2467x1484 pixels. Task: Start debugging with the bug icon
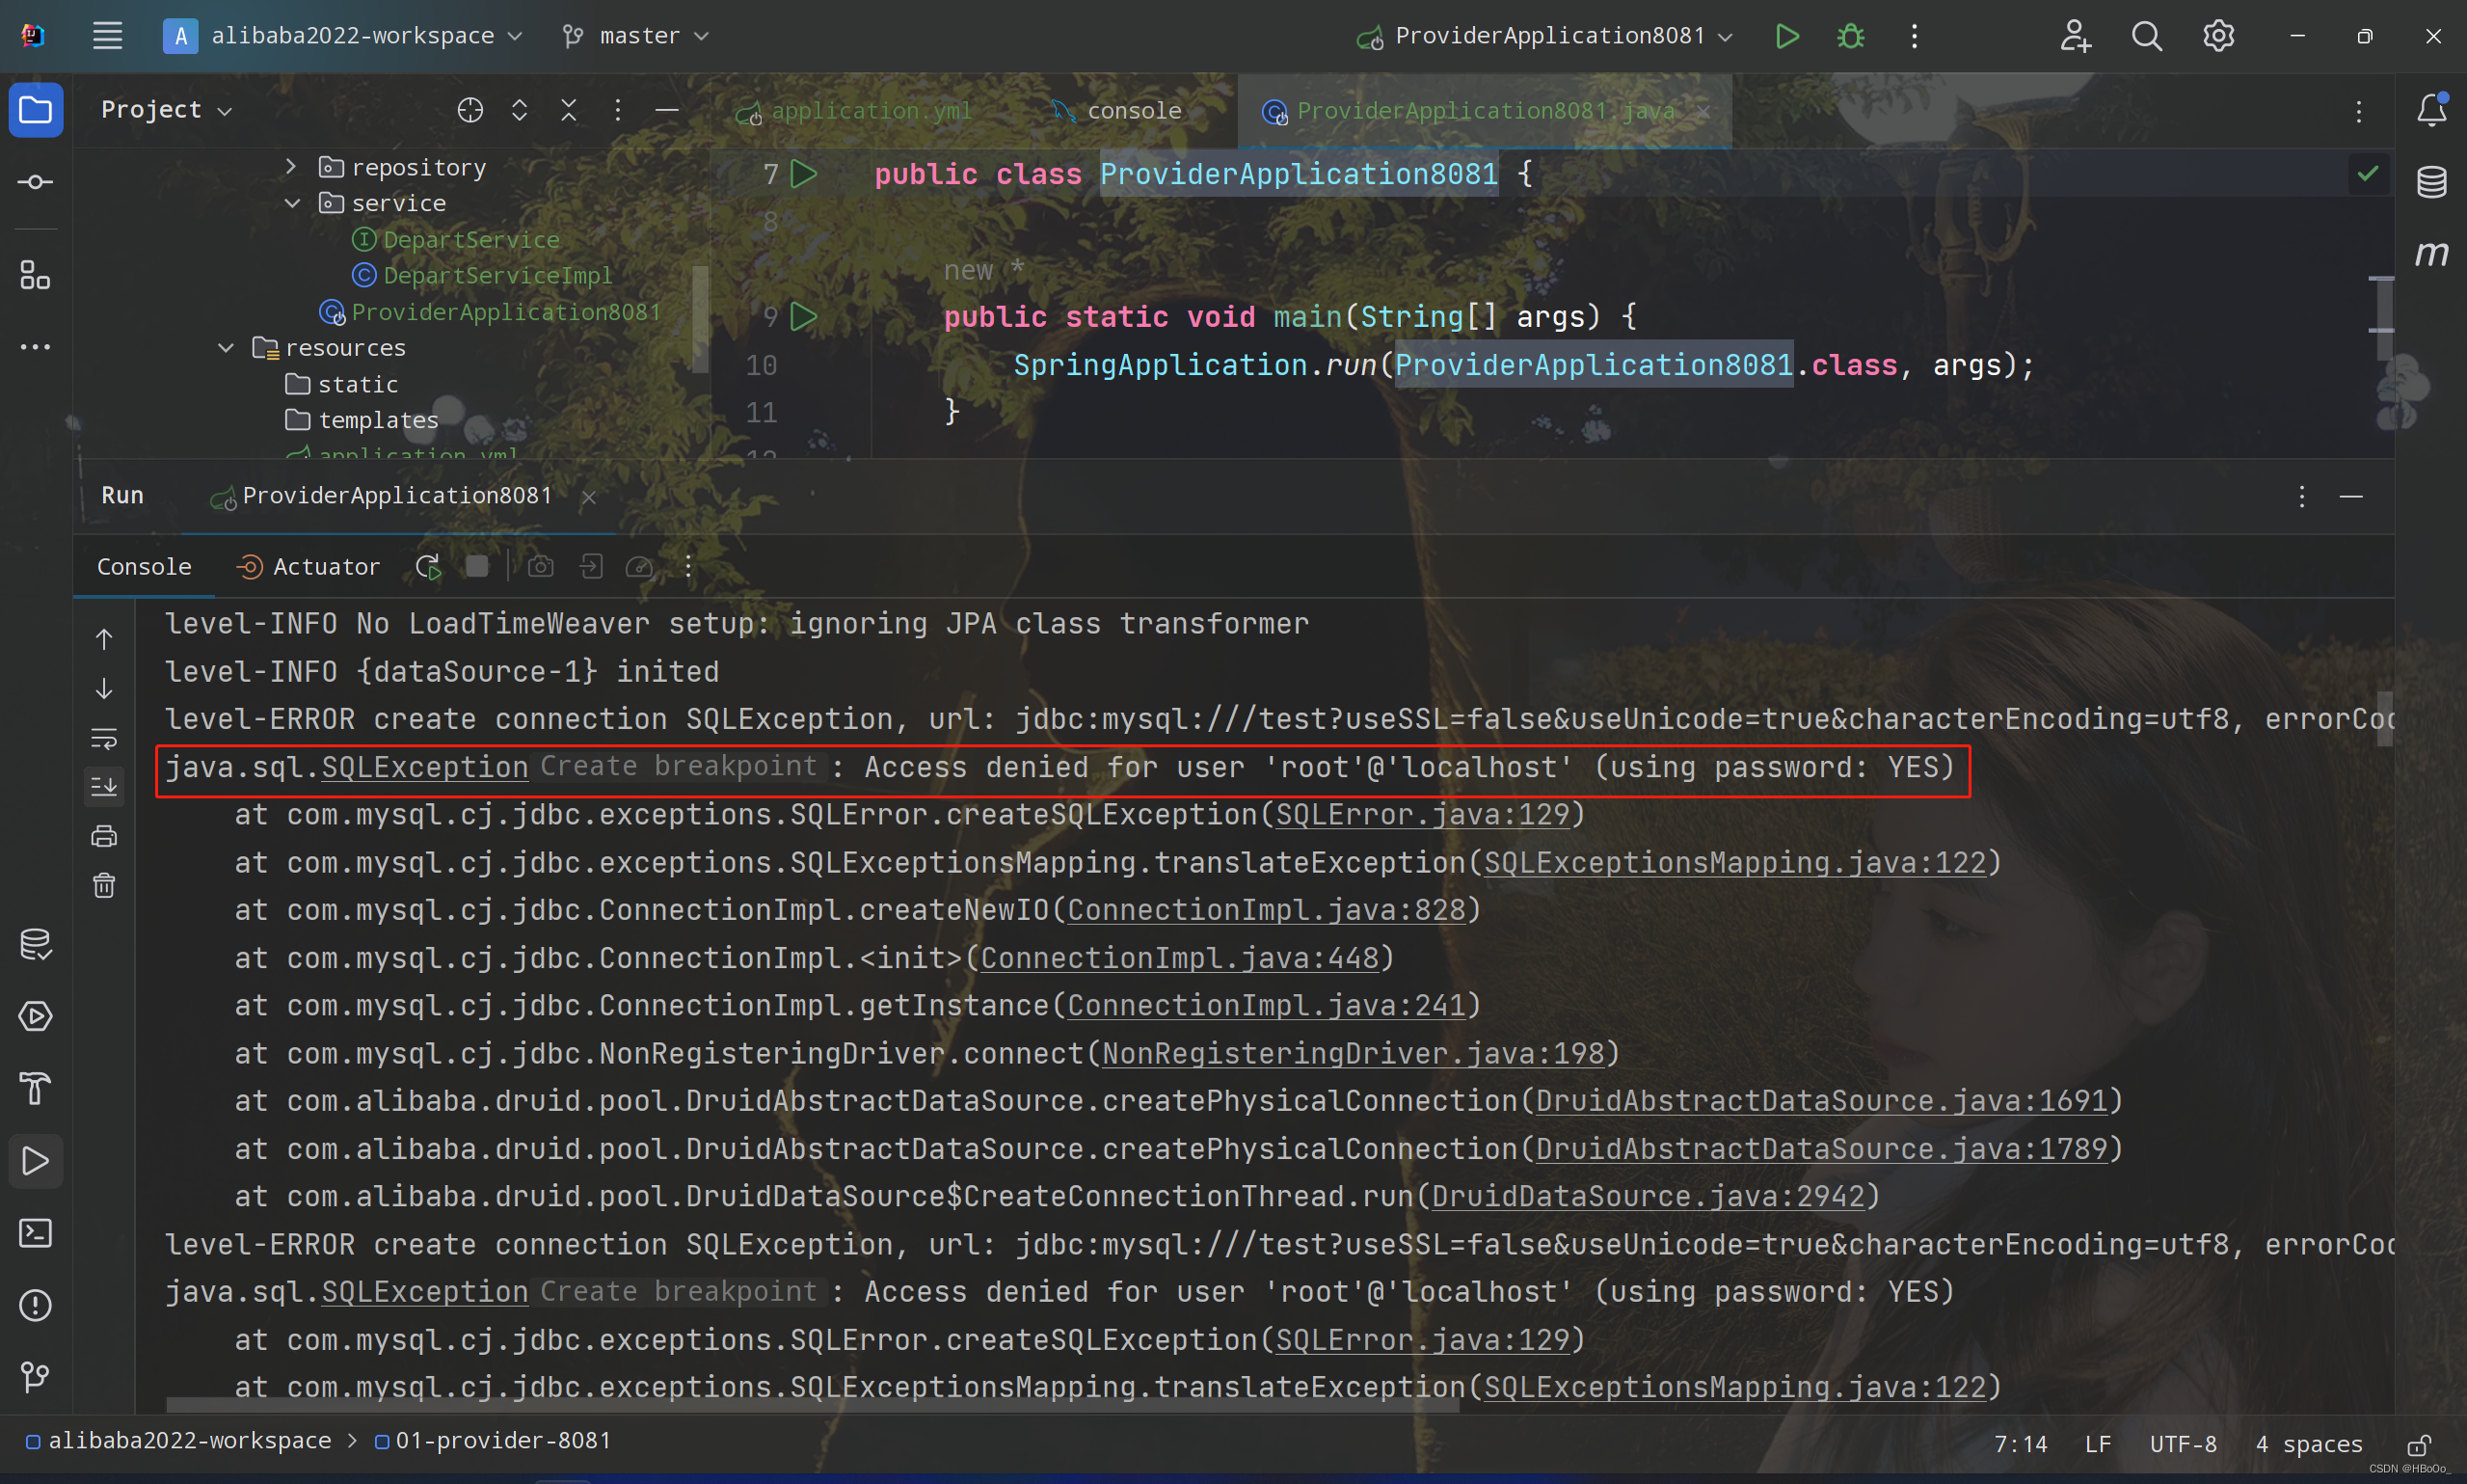(1850, 36)
